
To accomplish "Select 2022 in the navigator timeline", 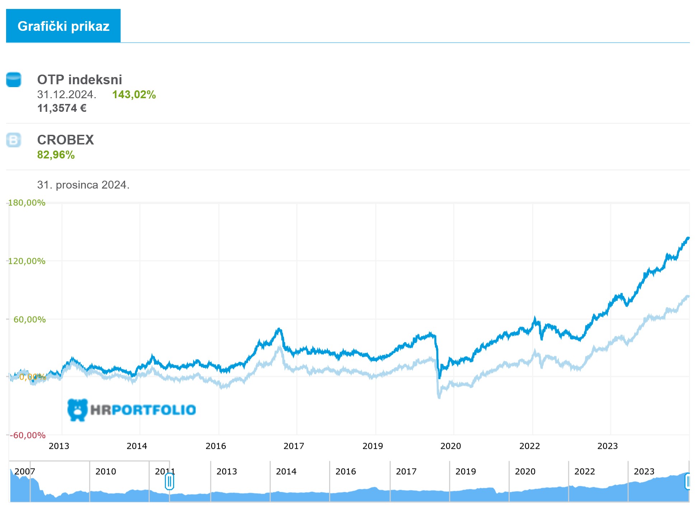I will click(x=585, y=471).
